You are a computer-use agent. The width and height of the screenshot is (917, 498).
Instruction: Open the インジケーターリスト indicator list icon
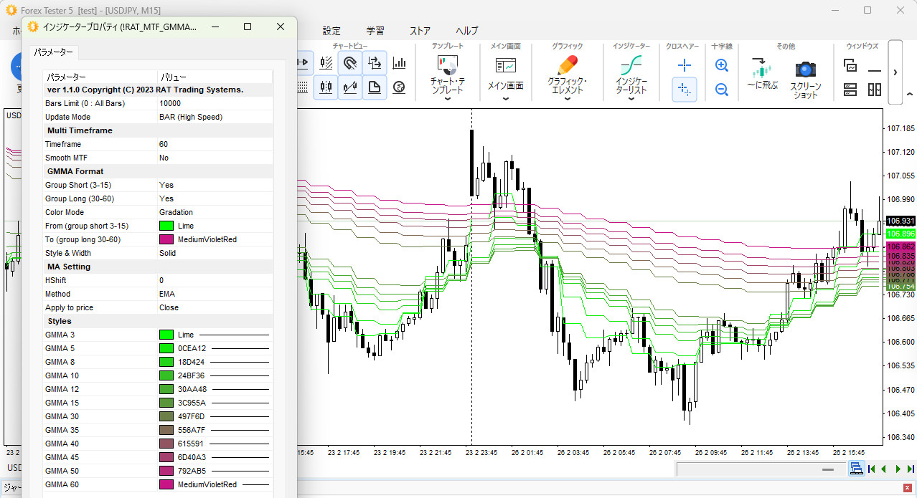pos(631,66)
